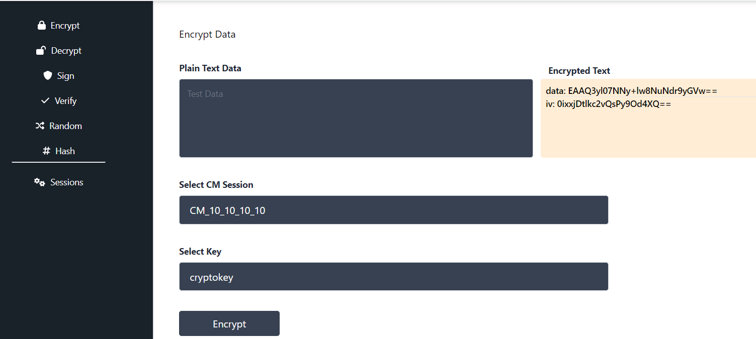The image size is (756, 339).
Task: Click the Verify checkmark icon
Action: [x=44, y=100]
